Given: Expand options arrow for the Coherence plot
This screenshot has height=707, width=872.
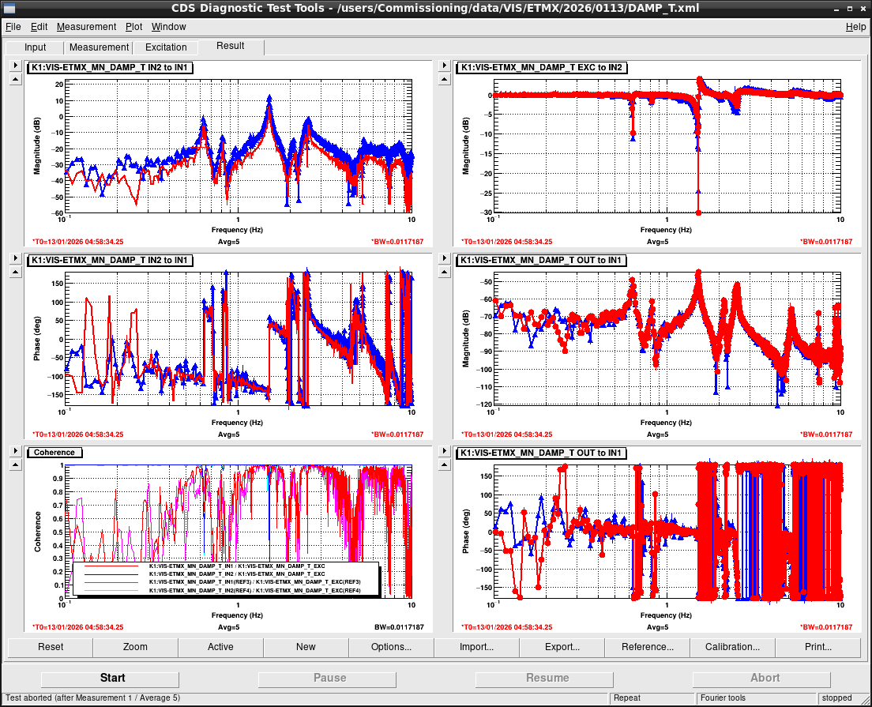Looking at the screenshot, I should [x=16, y=451].
